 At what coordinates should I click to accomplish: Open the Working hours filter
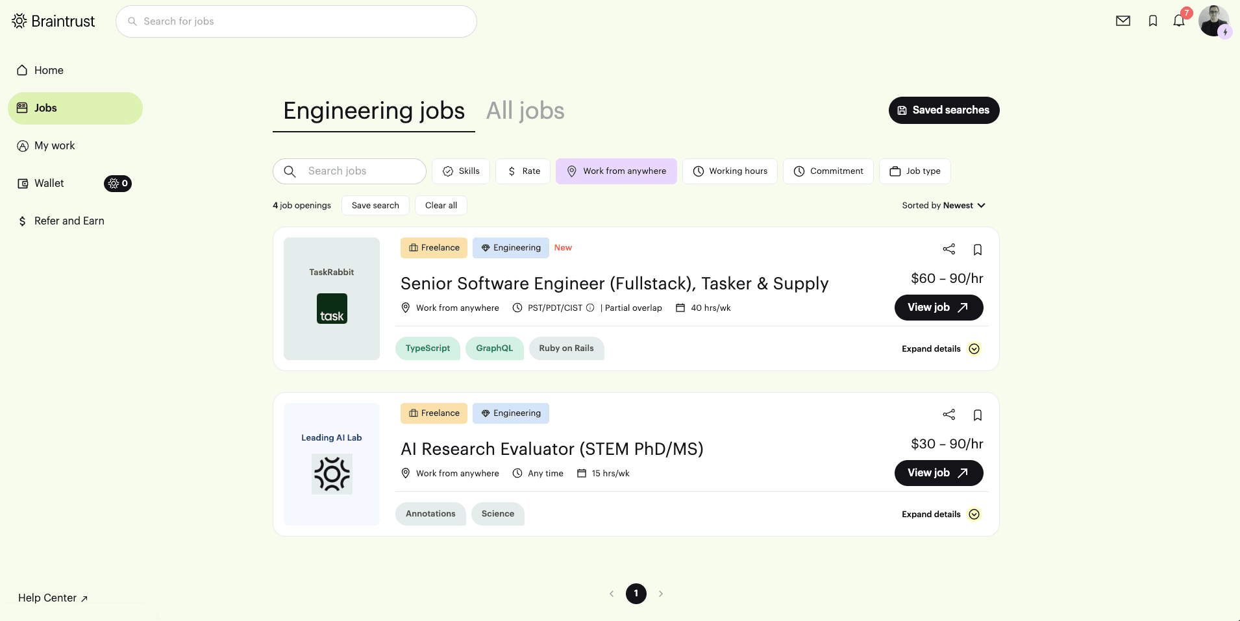pyautogui.click(x=730, y=171)
